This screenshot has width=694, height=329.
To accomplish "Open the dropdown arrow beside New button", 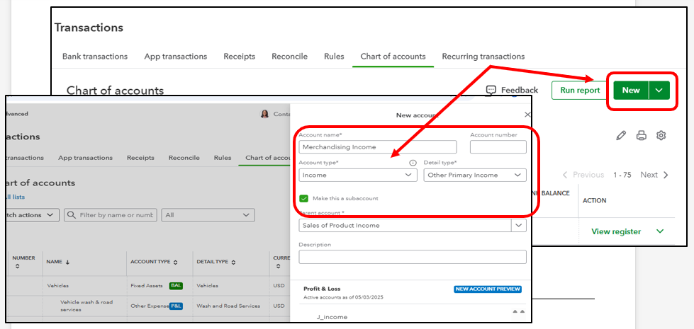I will tap(659, 90).
